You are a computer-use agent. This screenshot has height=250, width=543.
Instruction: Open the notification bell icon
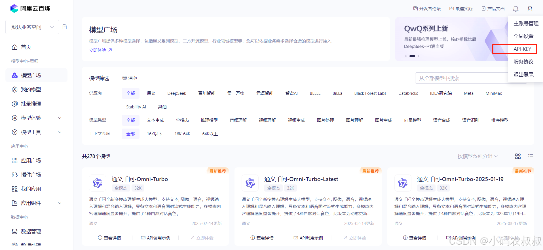pos(516,9)
